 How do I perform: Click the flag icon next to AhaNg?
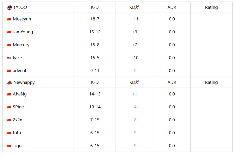9,94
